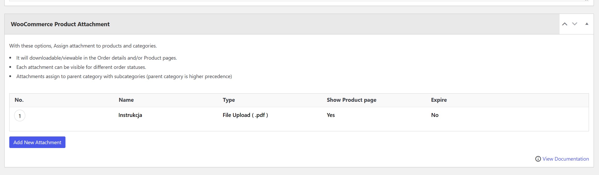Click the bullet about different order statuses
Image resolution: width=599 pixels, height=175 pixels.
point(81,67)
